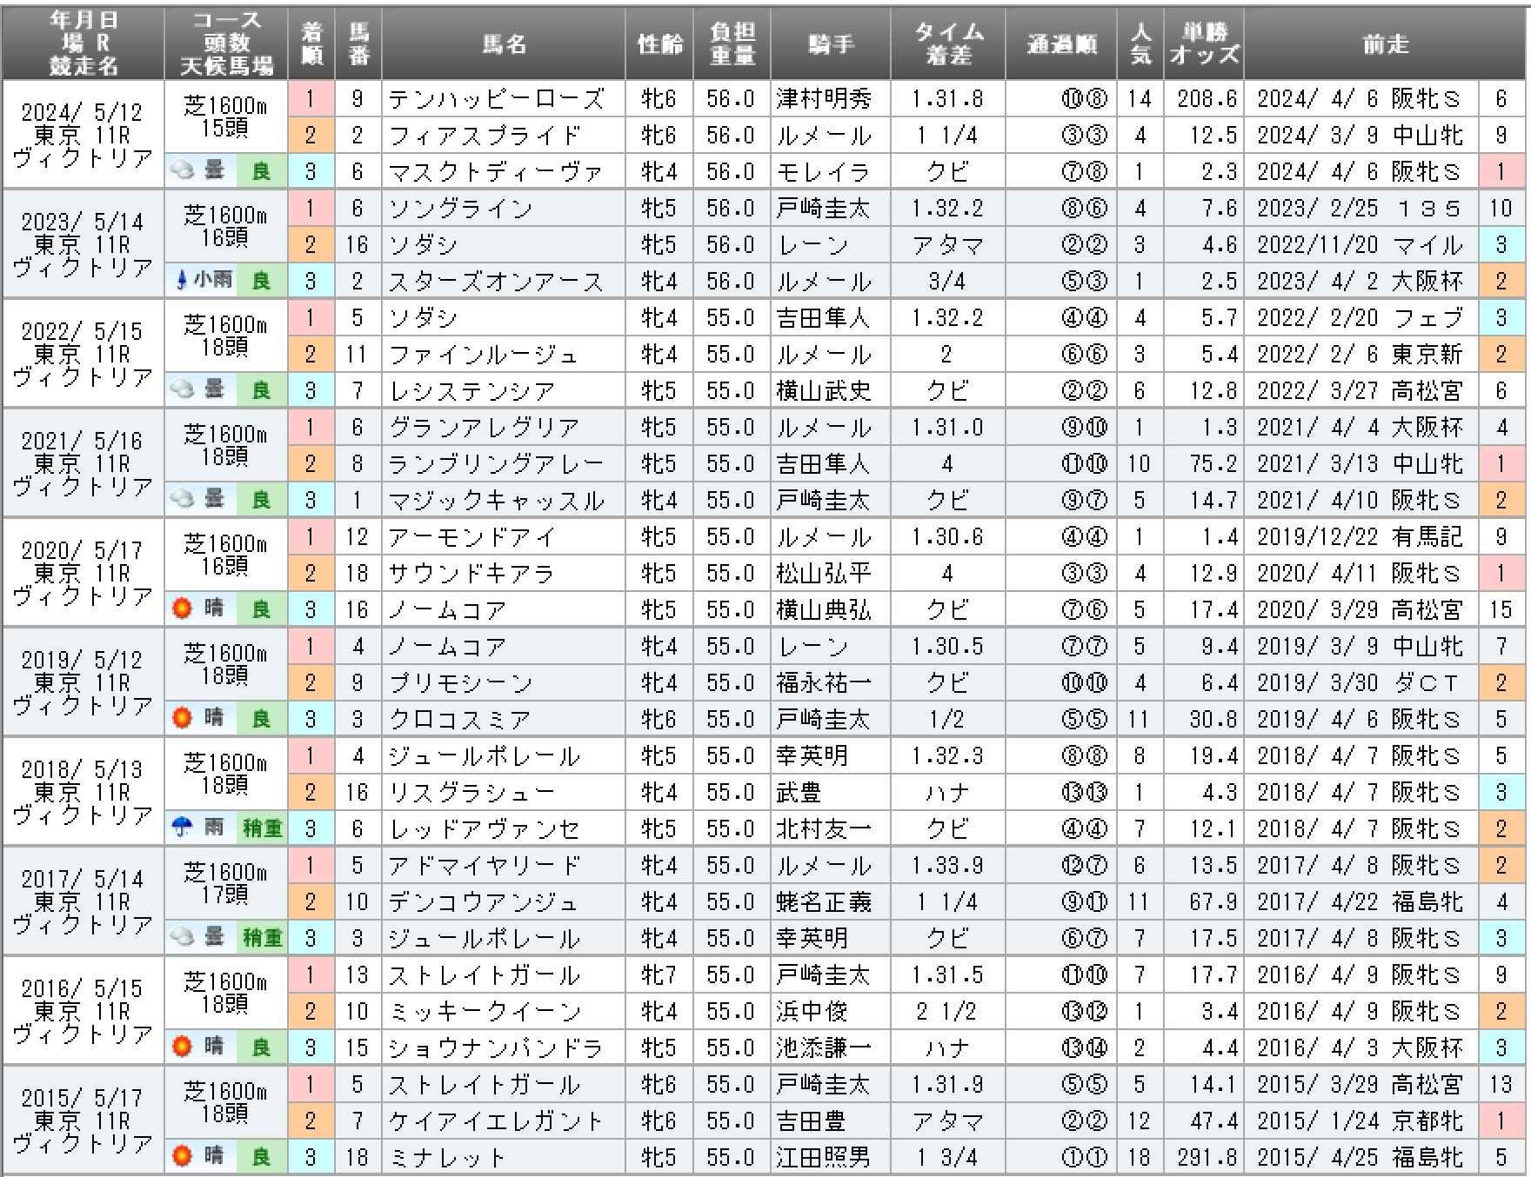Click rain umbrella icon in 2018/5/13 row

click(x=182, y=828)
